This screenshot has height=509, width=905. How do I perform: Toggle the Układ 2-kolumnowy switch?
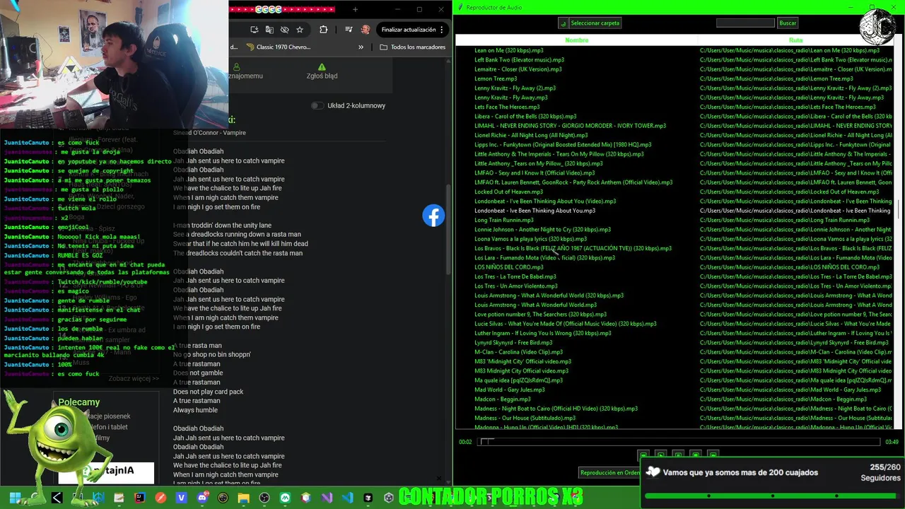point(317,105)
